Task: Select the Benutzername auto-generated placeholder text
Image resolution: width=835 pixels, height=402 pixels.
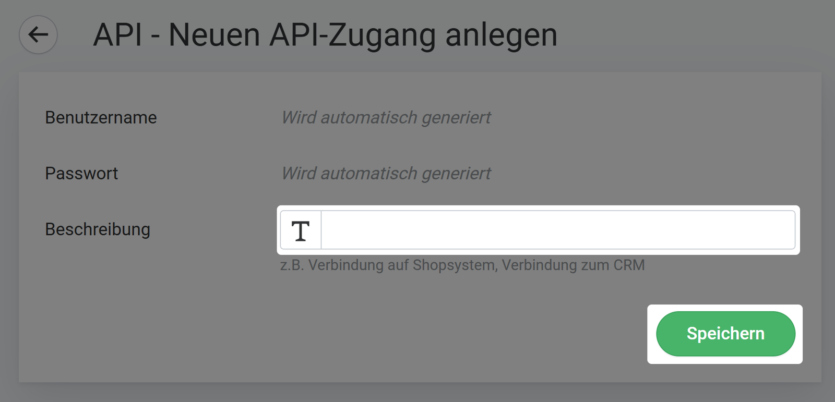Action: pyautogui.click(x=386, y=118)
